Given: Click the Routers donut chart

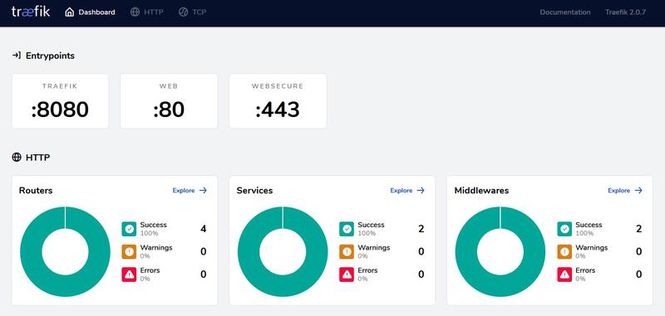Looking at the screenshot, I should (66, 251).
